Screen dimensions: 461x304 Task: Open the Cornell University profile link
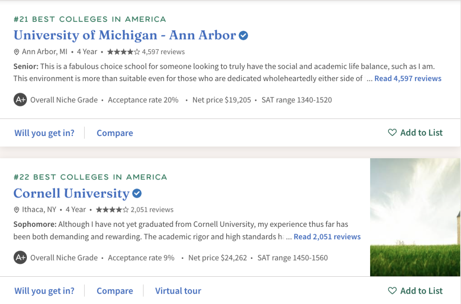(x=71, y=193)
